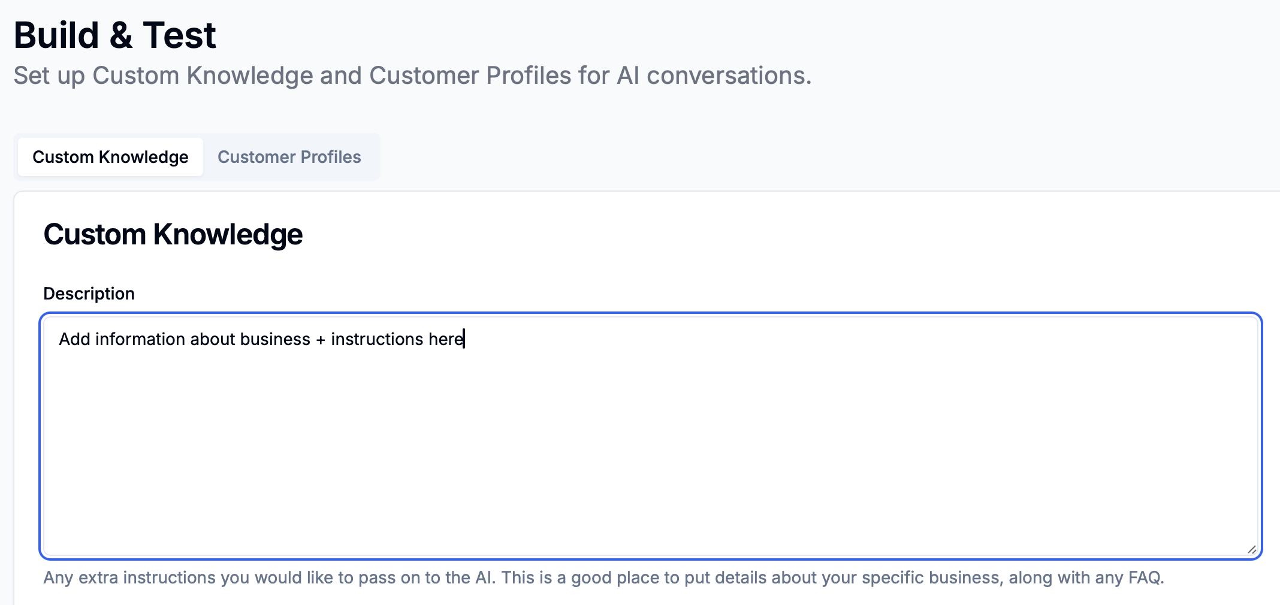Click the Build & Test page title
This screenshot has height=605, width=1280.
(x=114, y=35)
